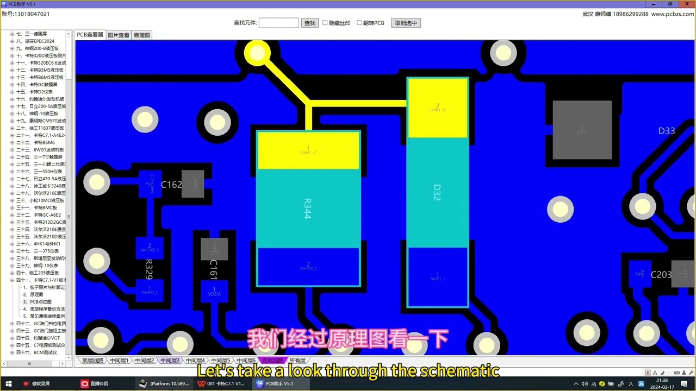
Task: Select the 所有层 layer tab
Action: point(297,360)
